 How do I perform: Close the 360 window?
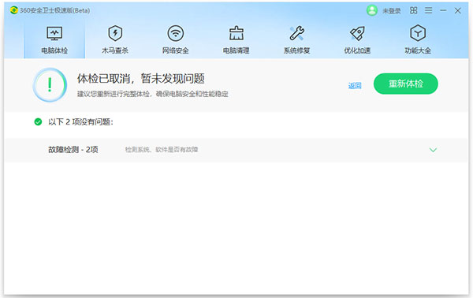pyautogui.click(x=457, y=10)
